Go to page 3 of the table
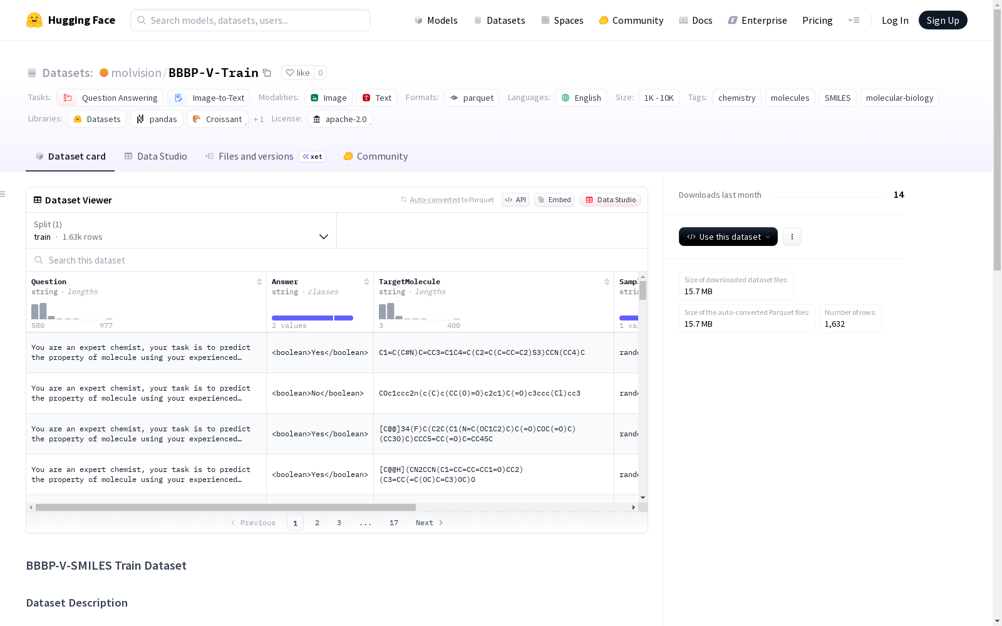 [x=339, y=523]
